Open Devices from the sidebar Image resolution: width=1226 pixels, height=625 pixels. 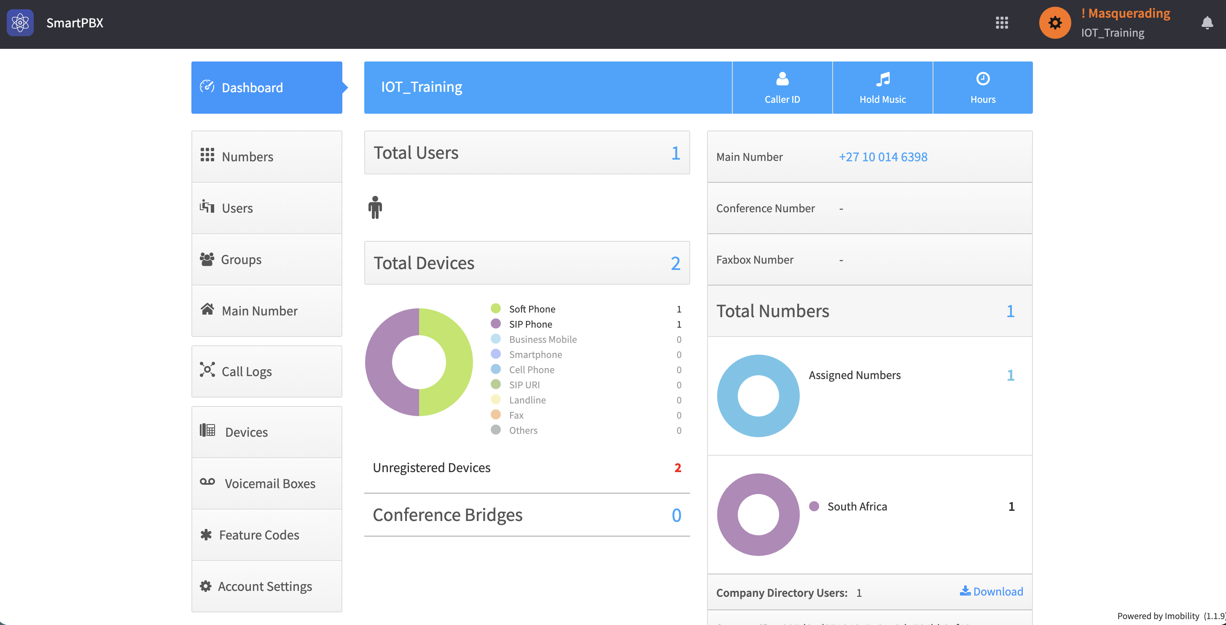(266, 432)
